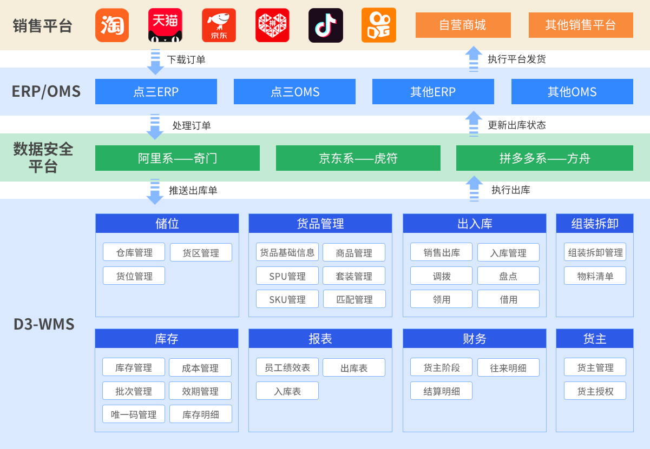Open the 库存 module header
The image size is (650, 449).
coord(167,339)
